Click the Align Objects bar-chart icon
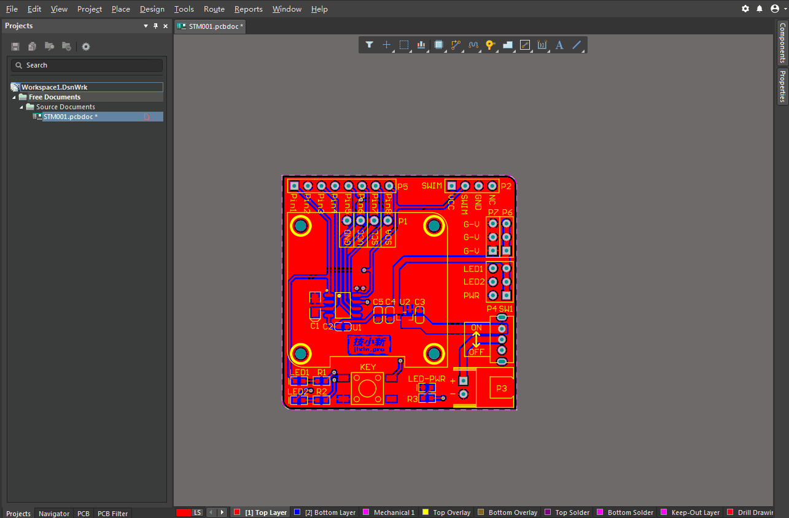 [x=421, y=45]
